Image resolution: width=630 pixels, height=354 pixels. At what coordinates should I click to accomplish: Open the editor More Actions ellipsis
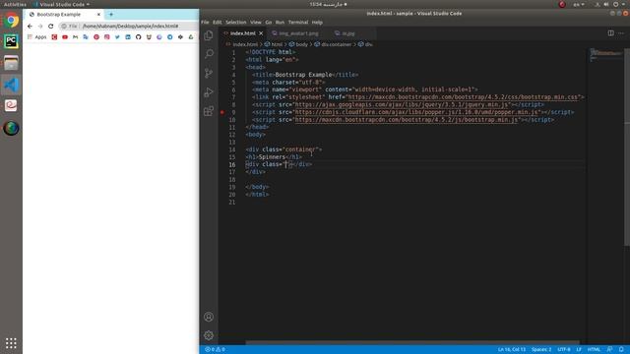(x=621, y=32)
